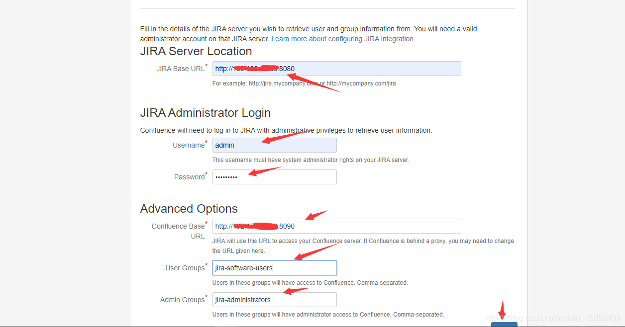Image resolution: width=625 pixels, height=327 pixels.
Task: Click the User Groups label
Action: click(x=185, y=268)
